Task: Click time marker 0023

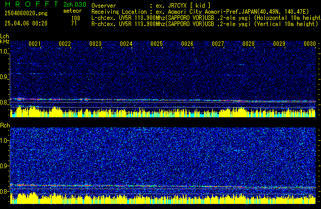Action: coord(95,44)
